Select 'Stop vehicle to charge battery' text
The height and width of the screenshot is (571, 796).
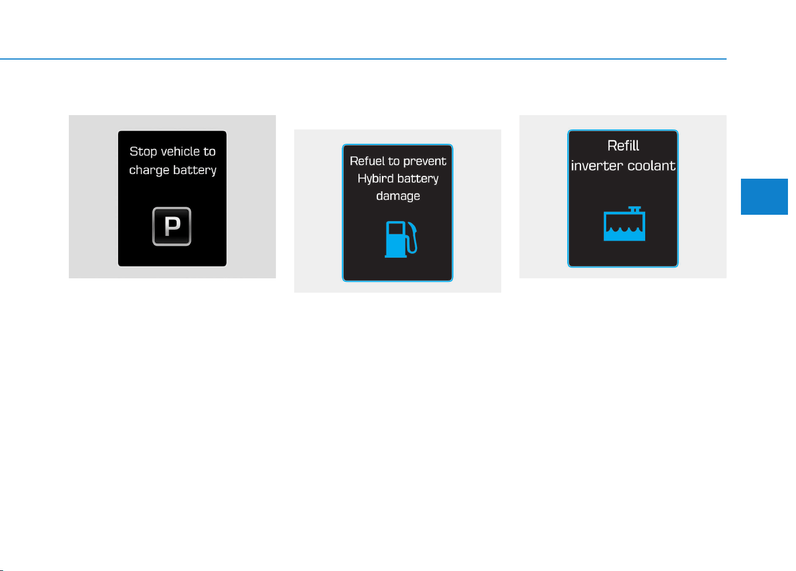(173, 161)
